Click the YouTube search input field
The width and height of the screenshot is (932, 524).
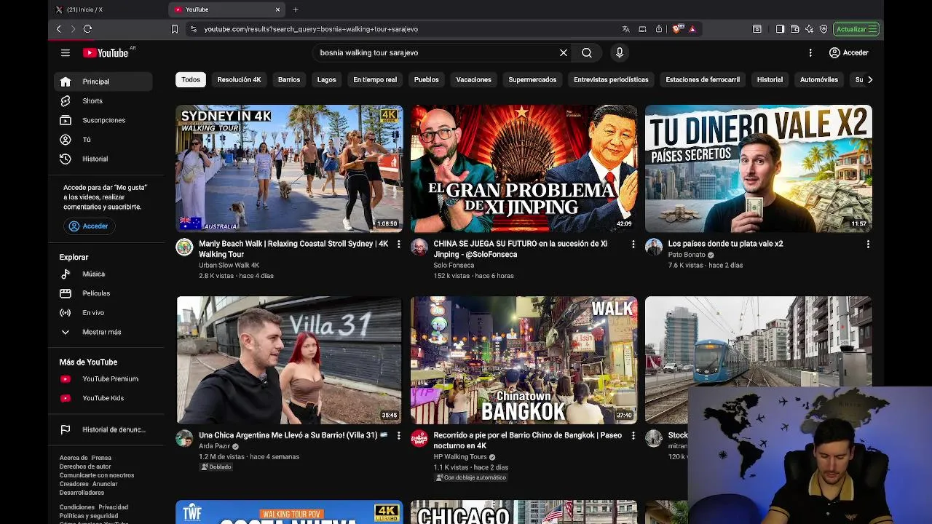[x=437, y=52]
